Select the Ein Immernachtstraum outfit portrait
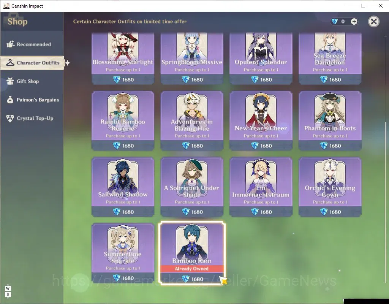The height and width of the screenshot is (304, 389). click(x=261, y=179)
